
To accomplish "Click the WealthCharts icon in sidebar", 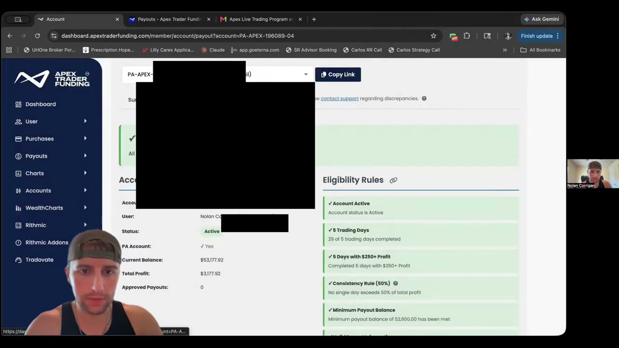I will tap(18, 208).
